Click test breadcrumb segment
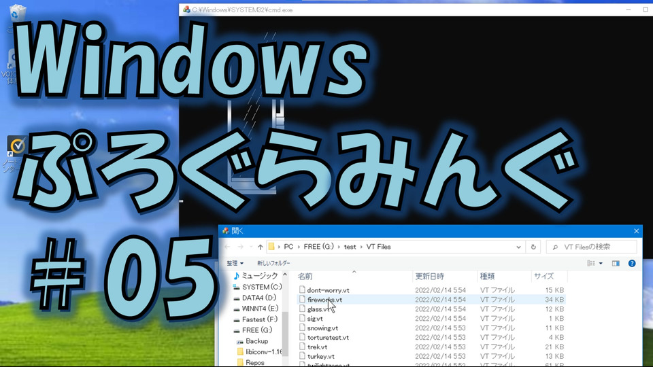Screen dimensions: 653x367 point(350,247)
